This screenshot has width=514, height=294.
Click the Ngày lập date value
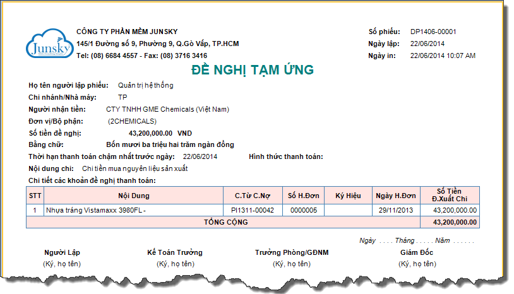tap(427, 44)
